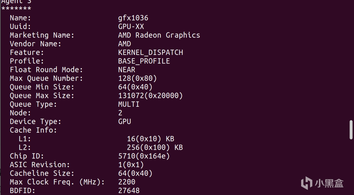Click the Cache Info label
Image resolution: width=354 pixels, height=195 pixels.
point(33,130)
